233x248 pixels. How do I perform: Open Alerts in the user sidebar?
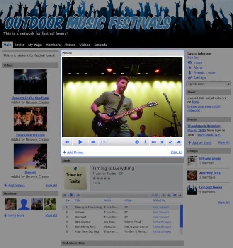pyautogui.click(x=198, y=67)
